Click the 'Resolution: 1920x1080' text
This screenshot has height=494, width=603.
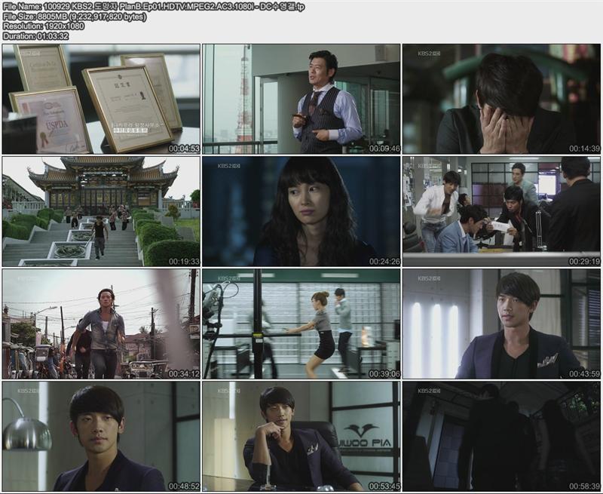click(43, 26)
